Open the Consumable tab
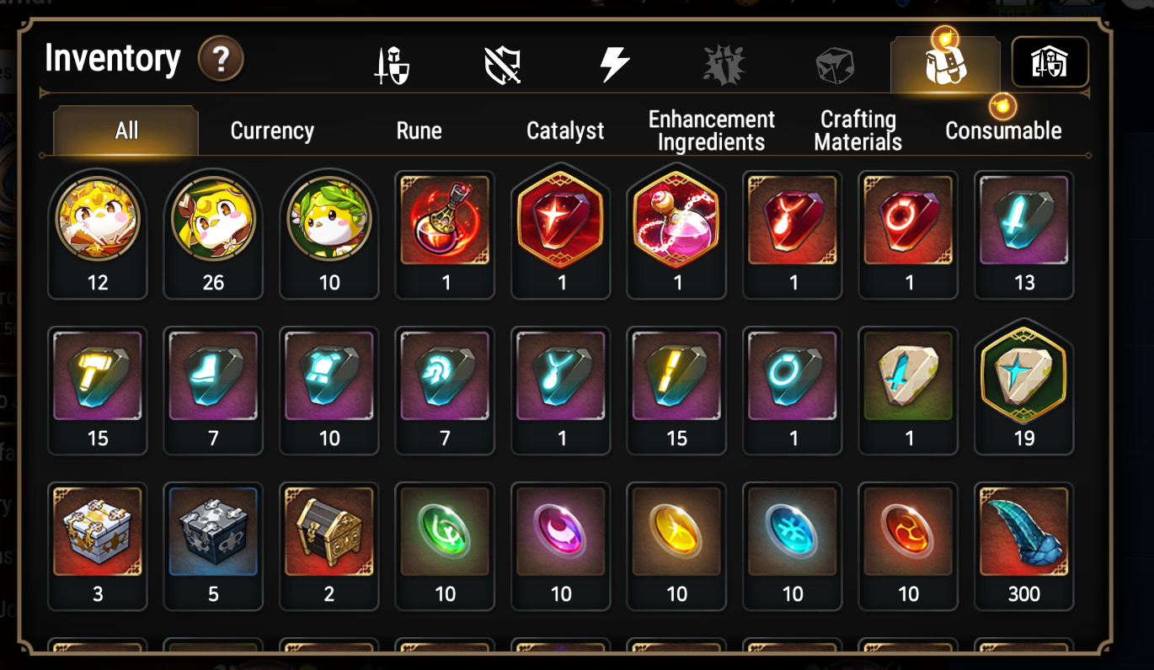Image resolution: width=1154 pixels, height=670 pixels. point(1003,130)
